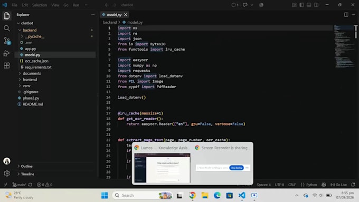Open the Lumos Knowledge Assistant Chrome preview thumbnail

[162, 168]
